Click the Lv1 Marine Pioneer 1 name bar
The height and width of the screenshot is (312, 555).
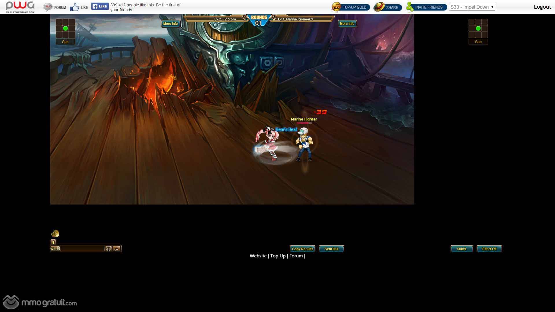click(302, 19)
